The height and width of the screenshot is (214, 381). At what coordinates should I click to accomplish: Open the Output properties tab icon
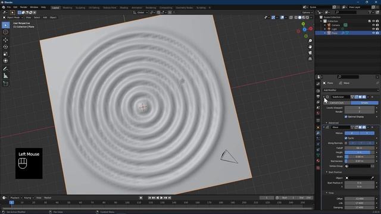tap(318, 96)
